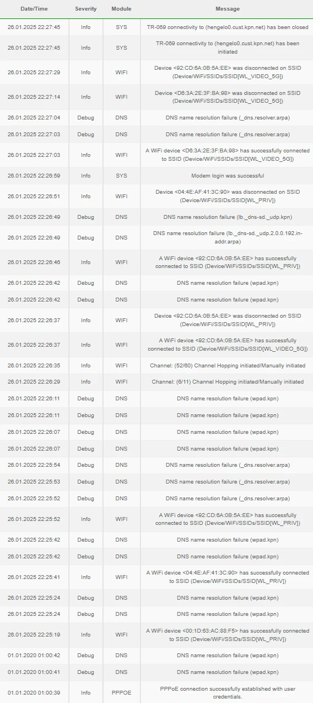Click the PPPOE module cell
Screen dimensions: 313x703
121,692
